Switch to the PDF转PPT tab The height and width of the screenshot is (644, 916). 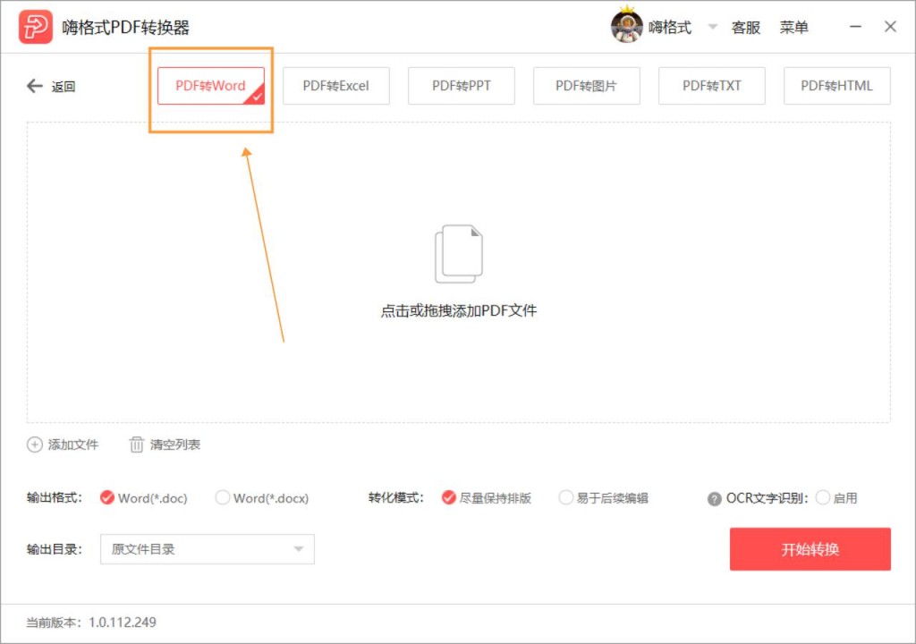[x=462, y=86]
